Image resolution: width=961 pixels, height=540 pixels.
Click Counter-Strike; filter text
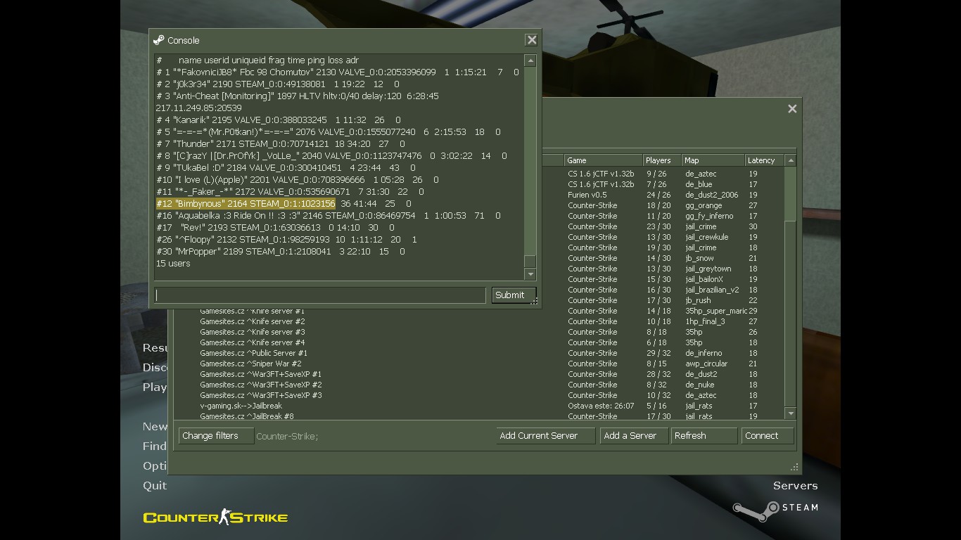tap(287, 437)
